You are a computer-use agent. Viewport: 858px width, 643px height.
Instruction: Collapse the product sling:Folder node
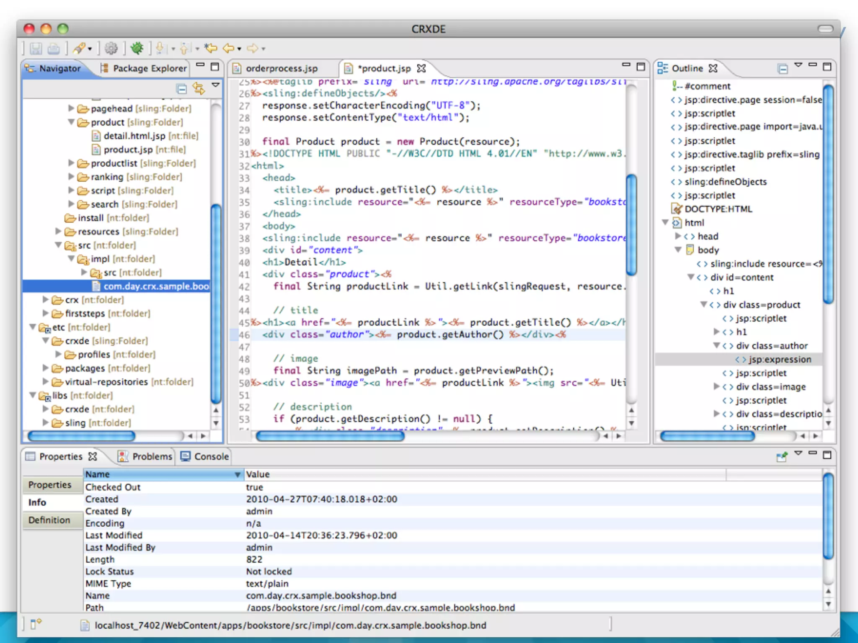(71, 122)
